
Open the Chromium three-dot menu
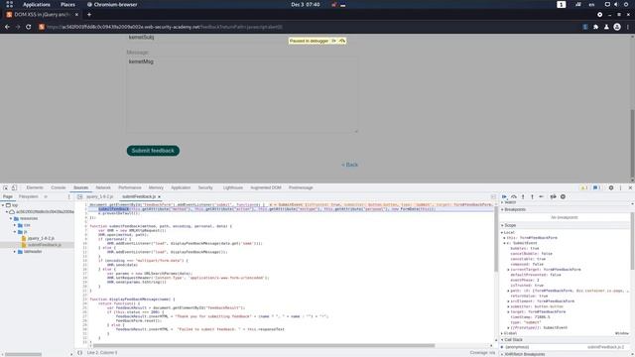pos(628,27)
